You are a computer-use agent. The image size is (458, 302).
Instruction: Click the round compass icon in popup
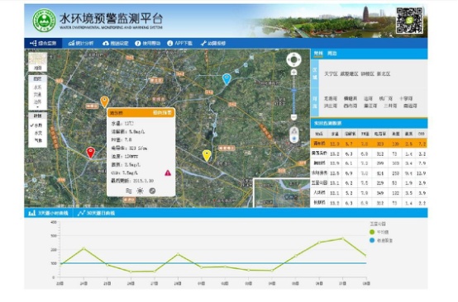[x=152, y=191]
